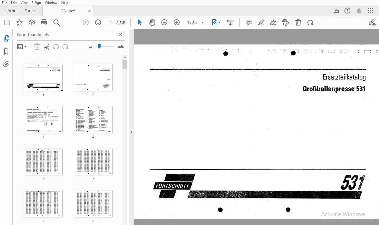The width and height of the screenshot is (379, 225).
Task: Open the thumbnail options menu
Action: (x=22, y=47)
